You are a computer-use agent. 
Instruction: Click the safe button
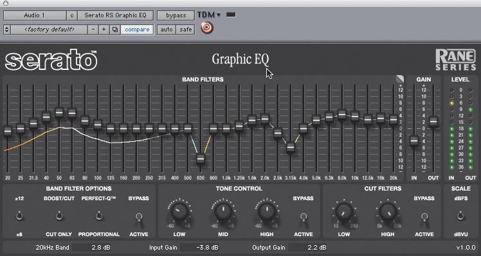(x=186, y=30)
